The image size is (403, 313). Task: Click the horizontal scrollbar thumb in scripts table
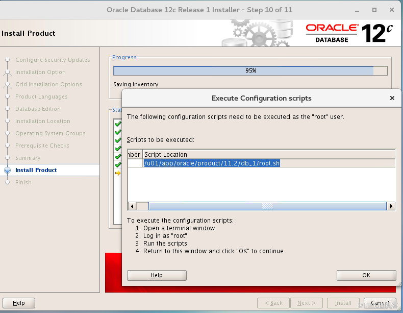pos(267,206)
